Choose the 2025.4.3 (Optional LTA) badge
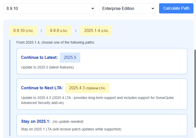Viewport: 196px width, 138px height. pyautogui.click(x=87, y=88)
